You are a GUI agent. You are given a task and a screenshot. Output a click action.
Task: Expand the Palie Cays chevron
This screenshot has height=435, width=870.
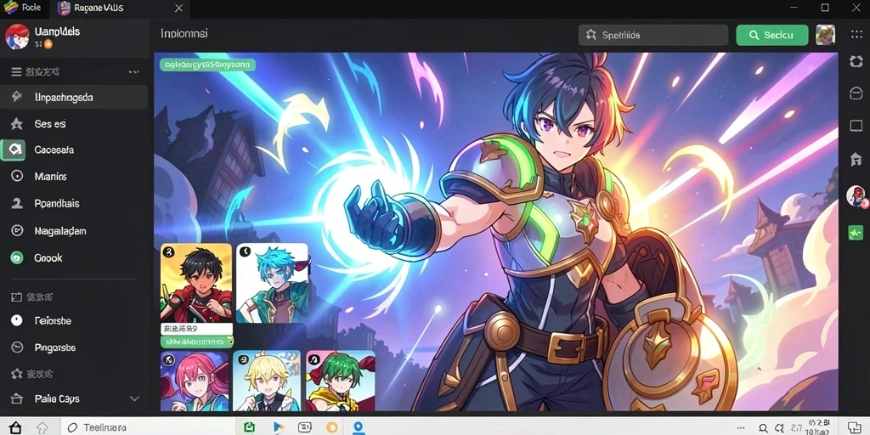pyautogui.click(x=133, y=398)
